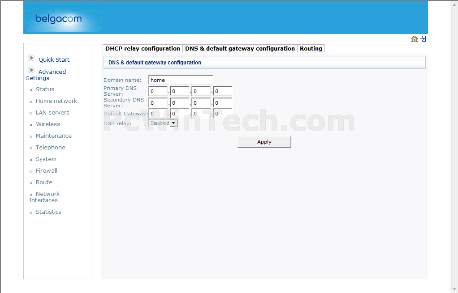Image resolution: width=458 pixels, height=293 pixels.
Task: Click the Quick Start arrow icon
Action: (x=31, y=58)
